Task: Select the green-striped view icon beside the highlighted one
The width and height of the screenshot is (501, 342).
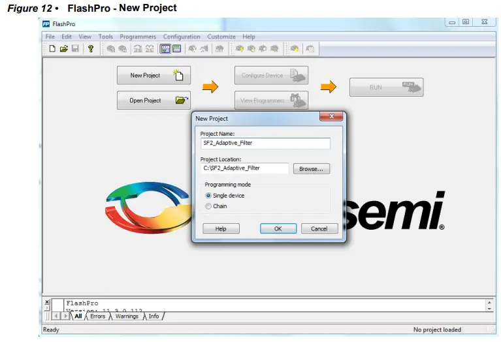Action: click(x=177, y=48)
